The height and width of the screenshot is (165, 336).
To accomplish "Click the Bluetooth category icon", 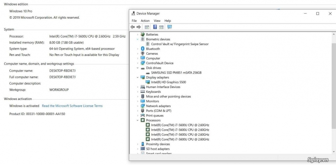I will click(x=142, y=49).
